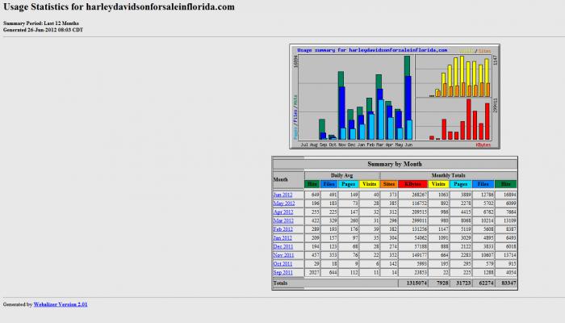Click the red KBytes column header

(x=413, y=184)
